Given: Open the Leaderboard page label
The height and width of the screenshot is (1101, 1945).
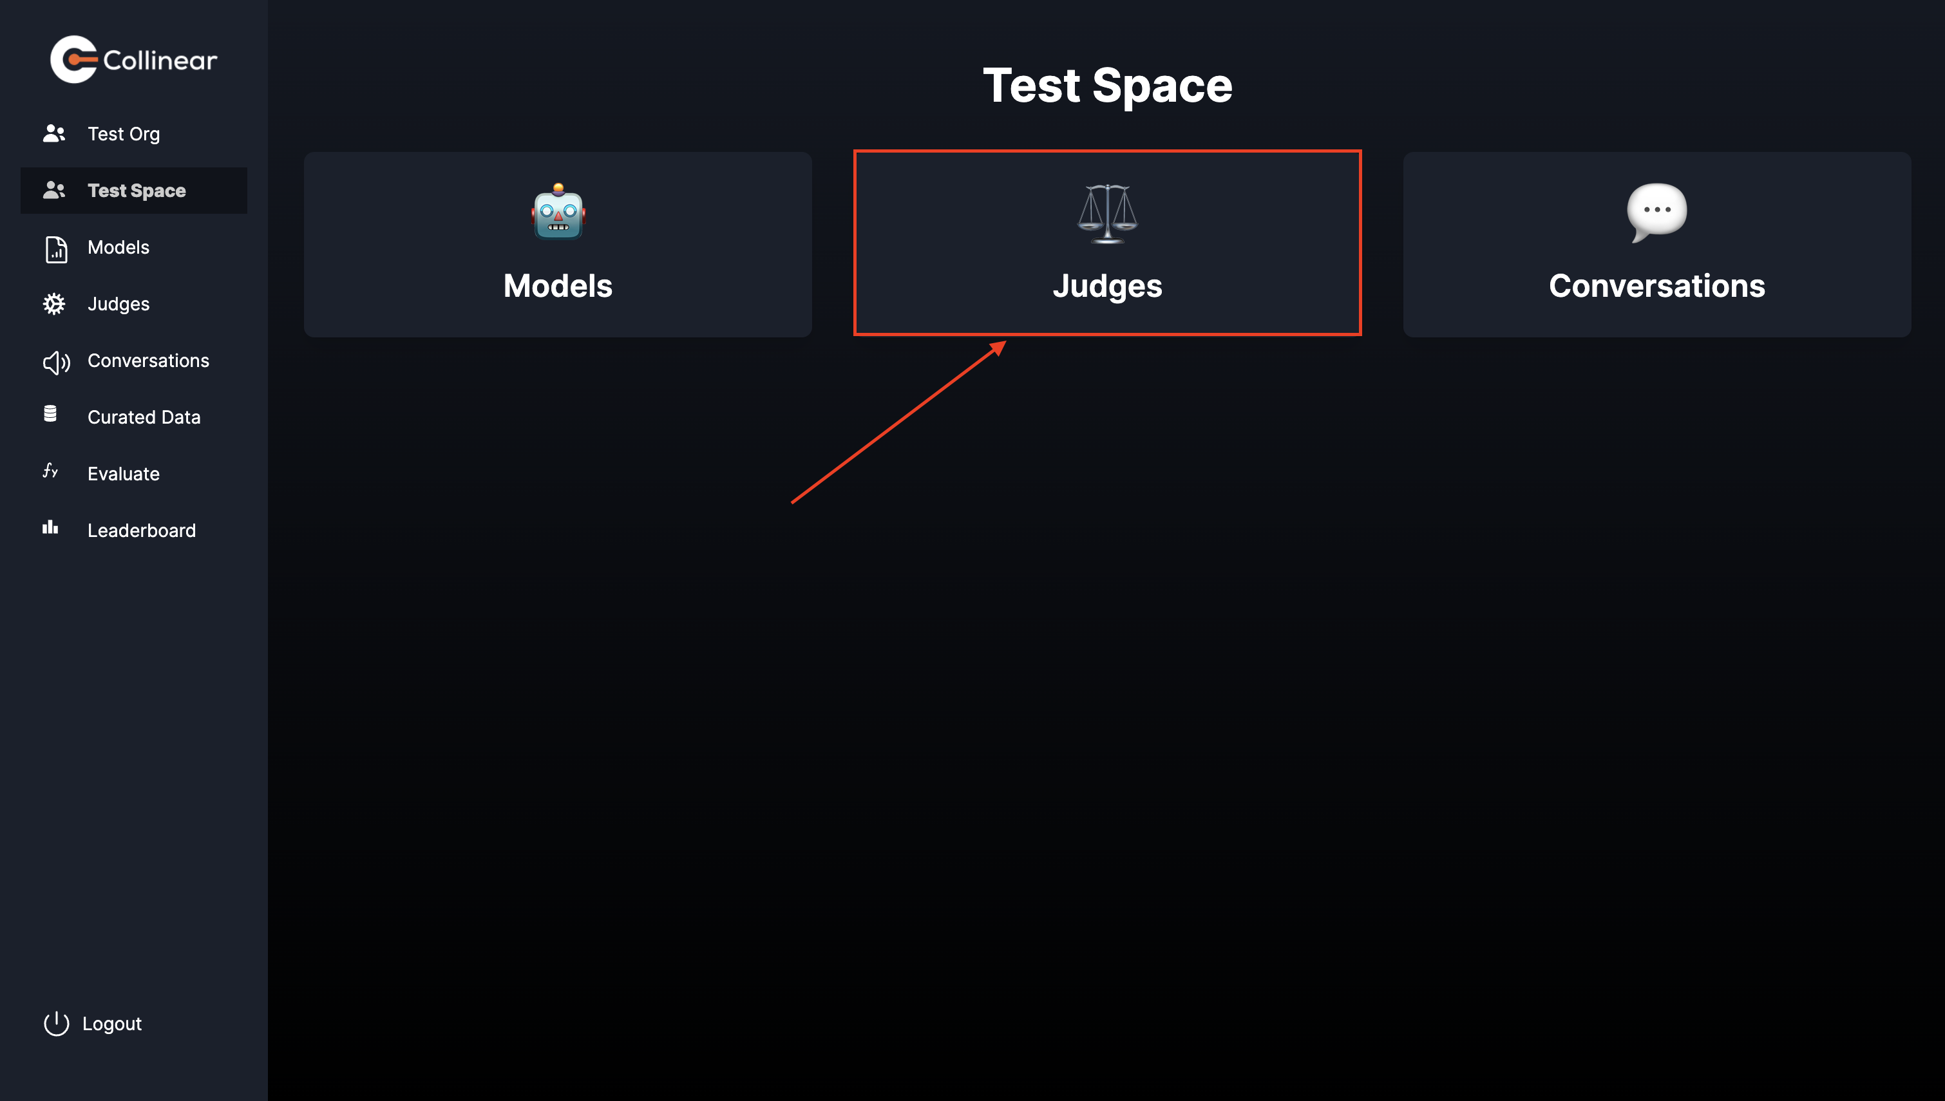Looking at the screenshot, I should (142, 531).
